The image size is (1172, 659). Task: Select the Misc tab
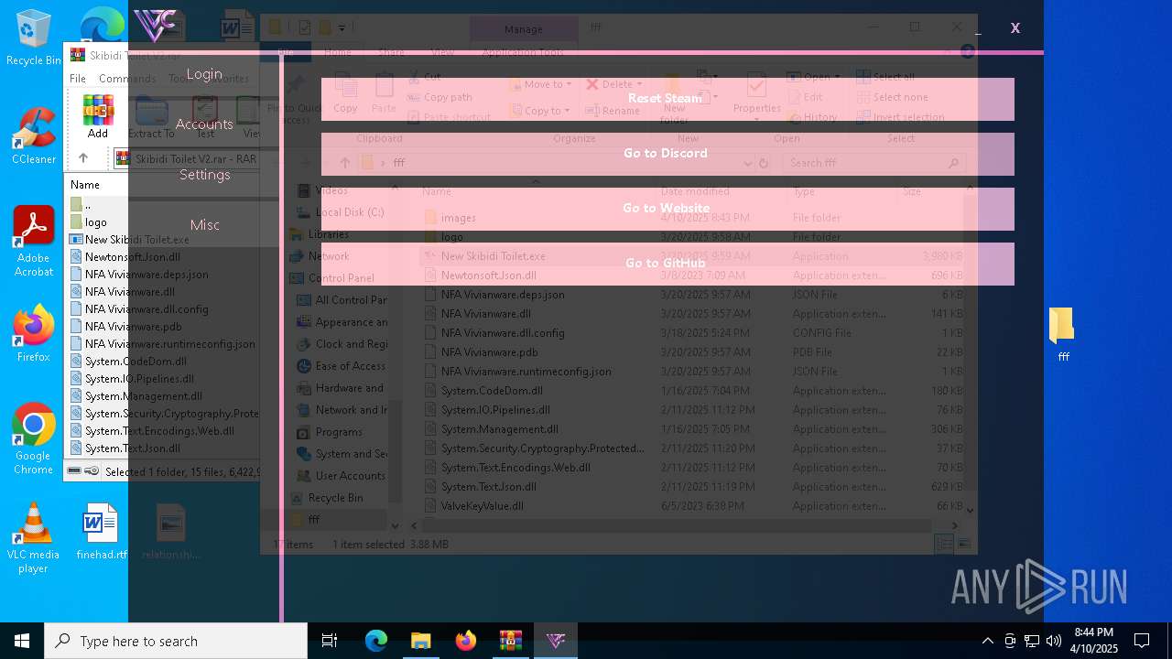[x=204, y=225]
